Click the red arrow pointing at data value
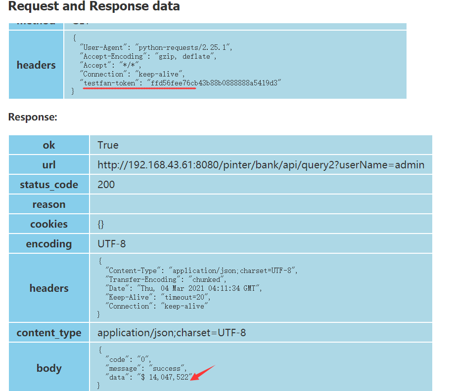This screenshot has height=391, width=455. [203, 372]
